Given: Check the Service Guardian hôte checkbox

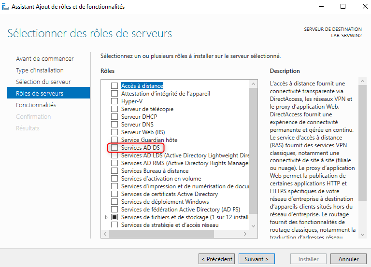Looking at the screenshot, I should click(x=114, y=140).
